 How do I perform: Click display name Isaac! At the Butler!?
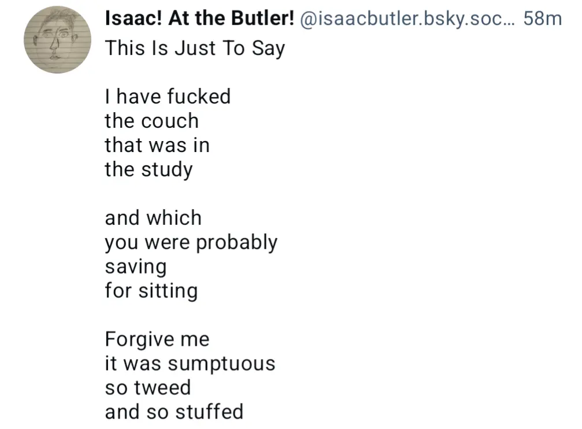(x=200, y=18)
